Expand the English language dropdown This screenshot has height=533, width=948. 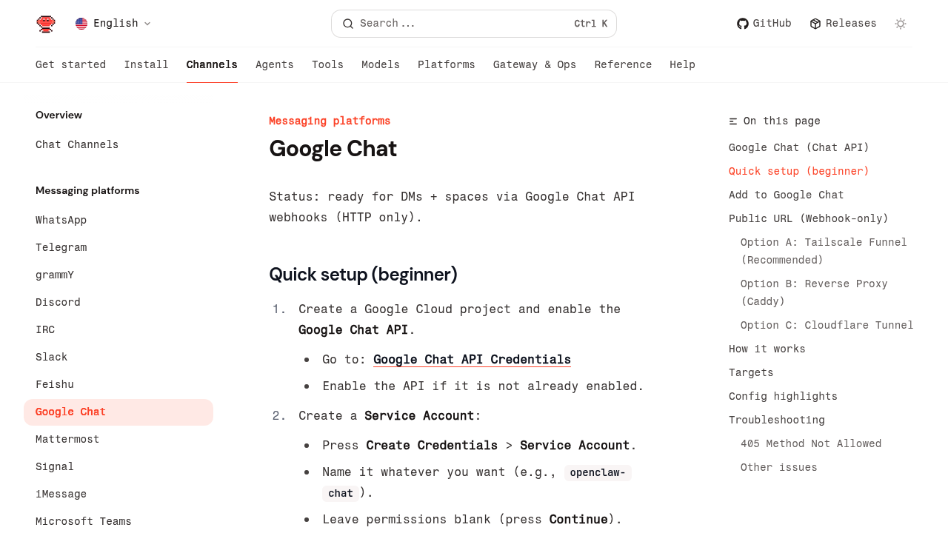tap(147, 24)
